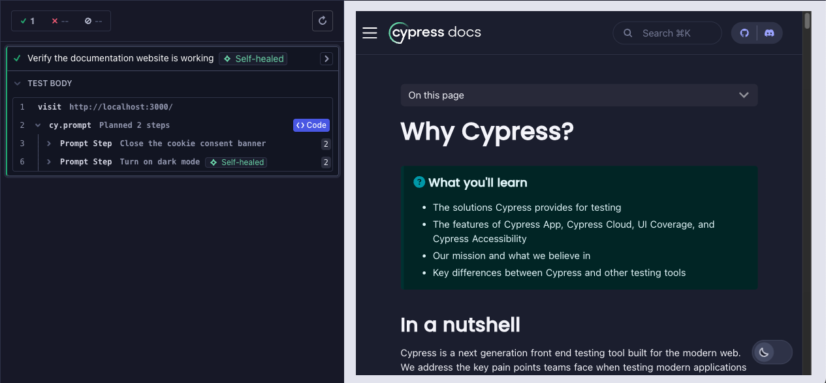Click the rerun tests refresh icon
The width and height of the screenshot is (826, 383).
point(322,21)
